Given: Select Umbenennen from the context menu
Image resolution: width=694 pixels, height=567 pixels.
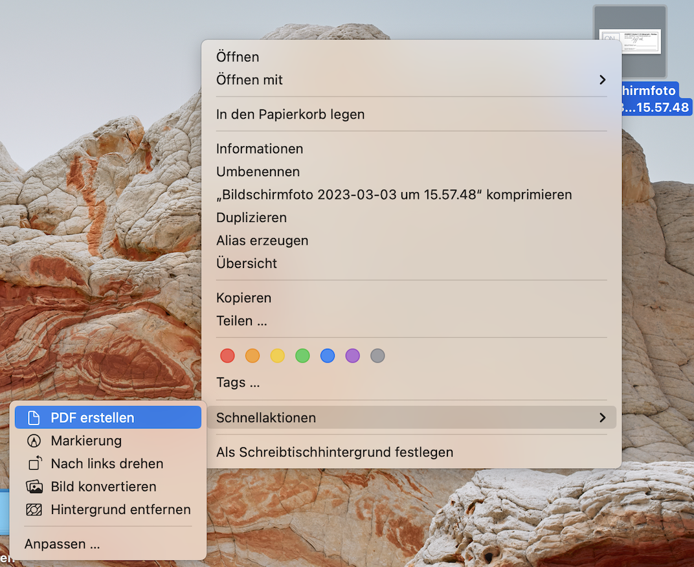Looking at the screenshot, I should 258,172.
